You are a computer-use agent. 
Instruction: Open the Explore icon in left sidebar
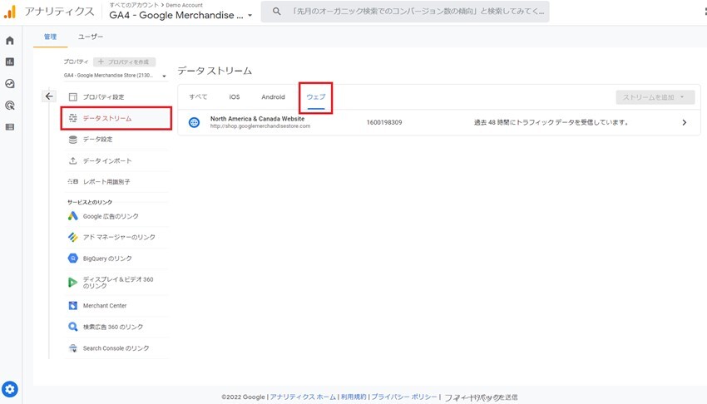point(10,84)
